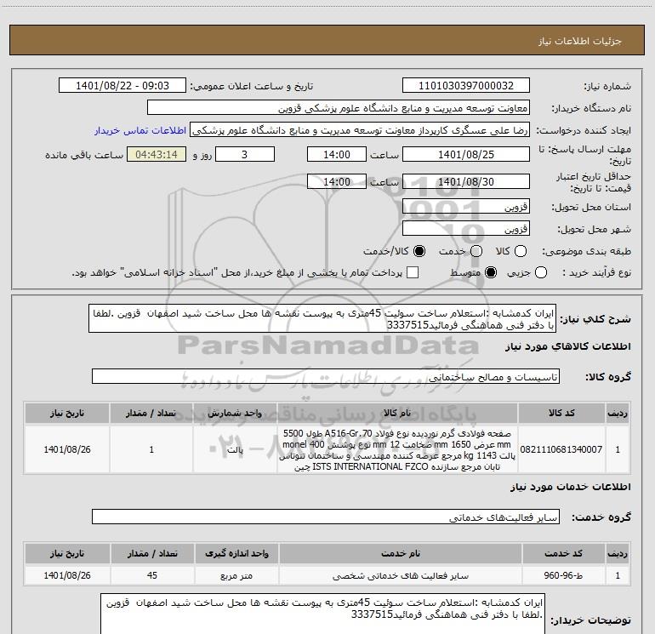Screen dimensions: 655x634
Task: Click the buyer organization name field
Action: coord(339,108)
